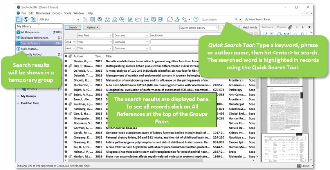This screenshot has height=170, width=330.
Task: Open the File menu
Action: pos(23,13)
